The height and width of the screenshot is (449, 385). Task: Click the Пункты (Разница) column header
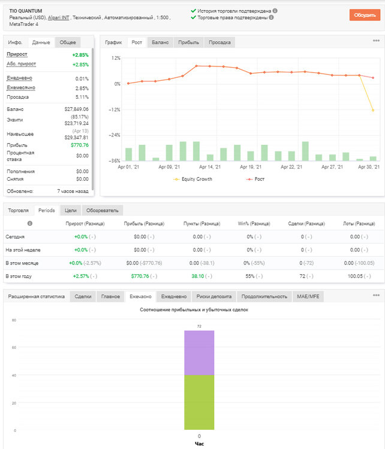pos(201,224)
